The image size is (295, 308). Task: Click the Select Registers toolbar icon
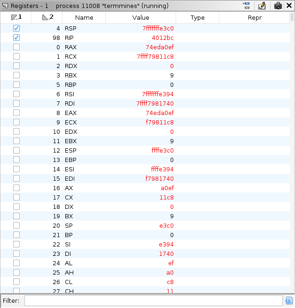point(246,6)
